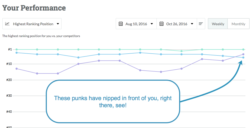Click the last blue line data point
252x128 pixels.
point(243,58)
